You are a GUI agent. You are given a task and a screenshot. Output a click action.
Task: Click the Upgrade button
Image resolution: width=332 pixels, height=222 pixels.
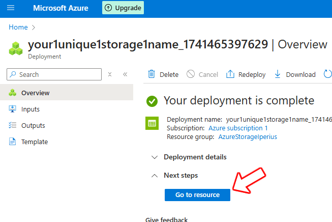123,8
